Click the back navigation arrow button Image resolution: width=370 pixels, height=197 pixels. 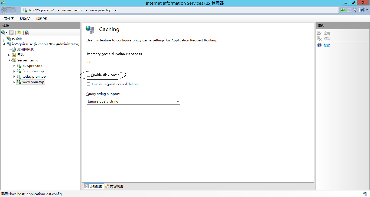[5, 11]
